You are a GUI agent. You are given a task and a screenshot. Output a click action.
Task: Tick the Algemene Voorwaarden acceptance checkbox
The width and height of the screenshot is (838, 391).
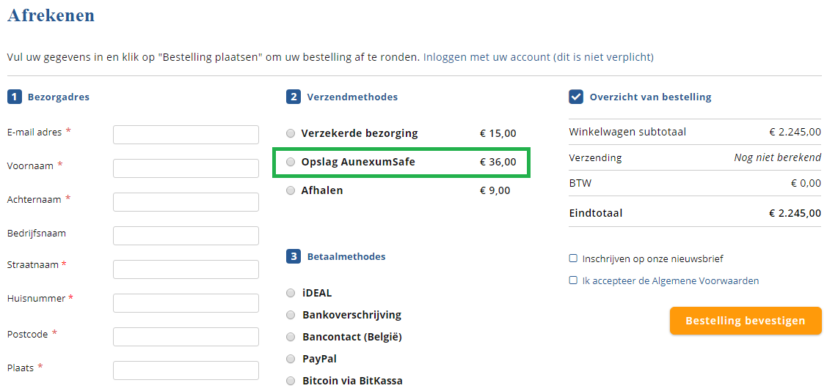pyautogui.click(x=573, y=280)
